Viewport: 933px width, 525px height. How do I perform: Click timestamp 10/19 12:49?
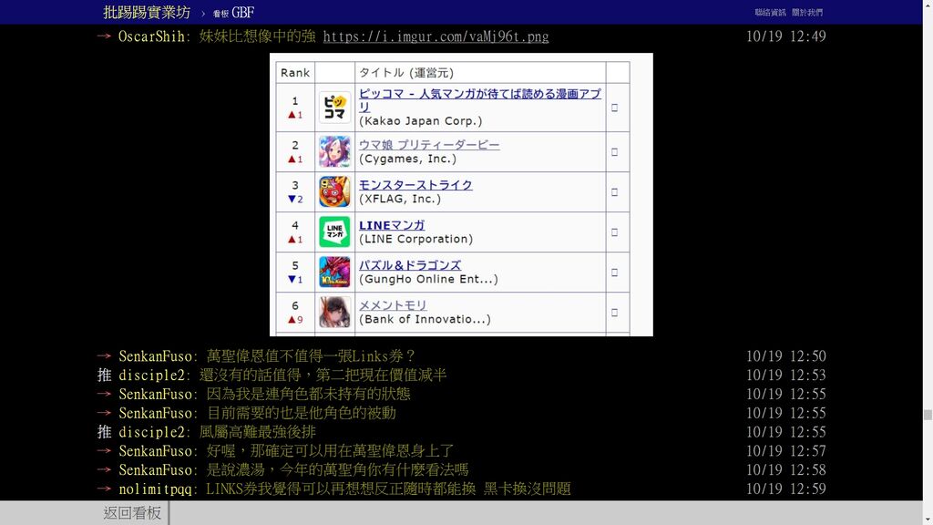[786, 36]
